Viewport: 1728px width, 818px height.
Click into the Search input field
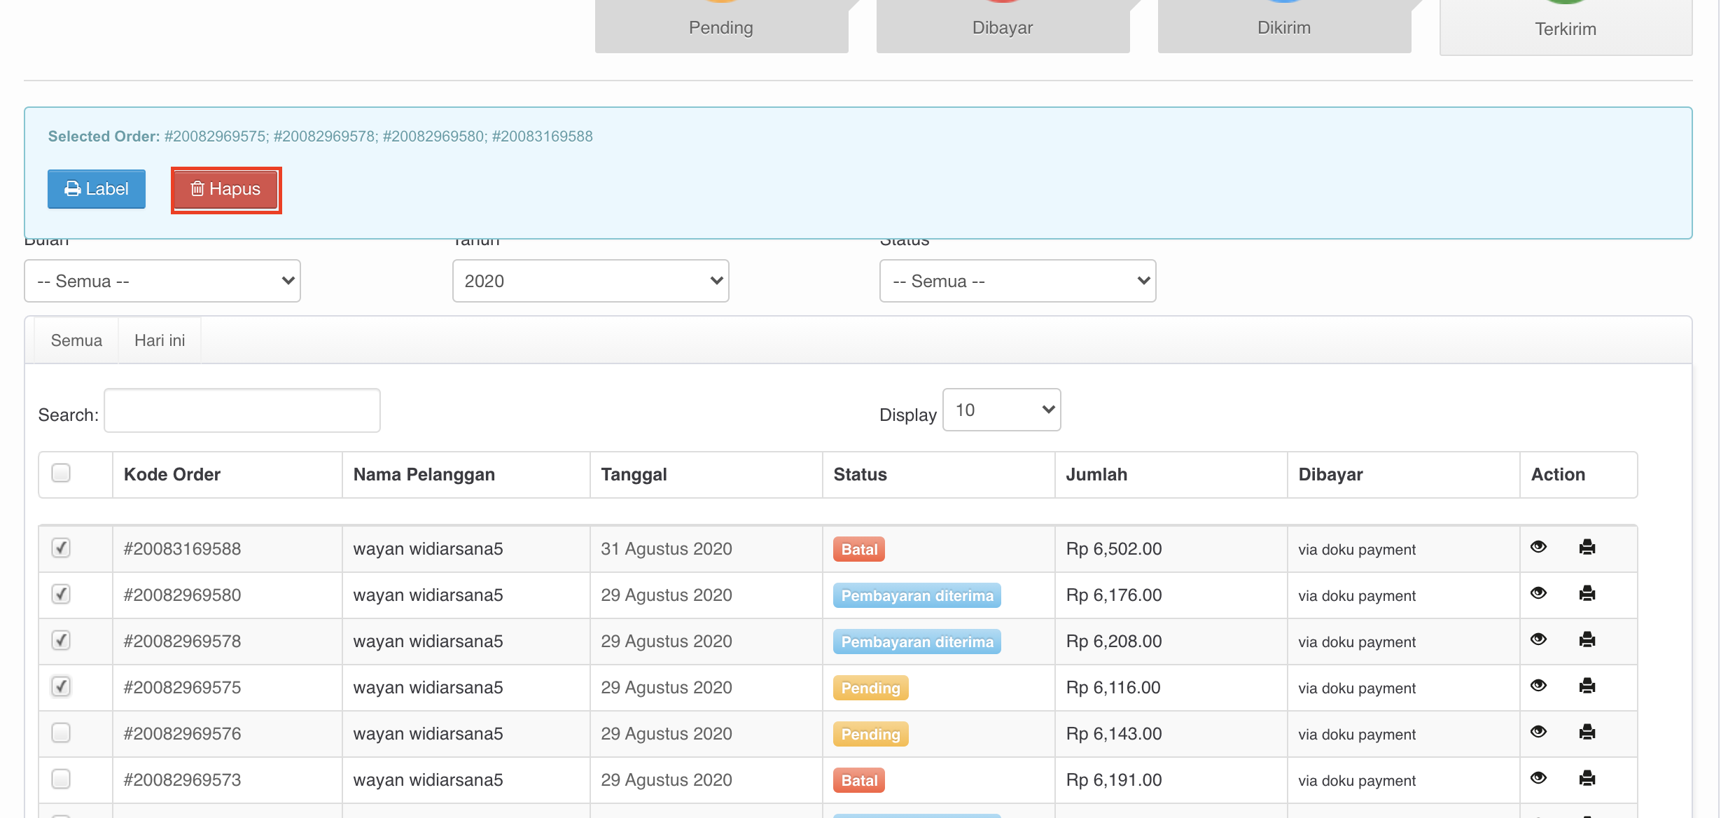[242, 410]
